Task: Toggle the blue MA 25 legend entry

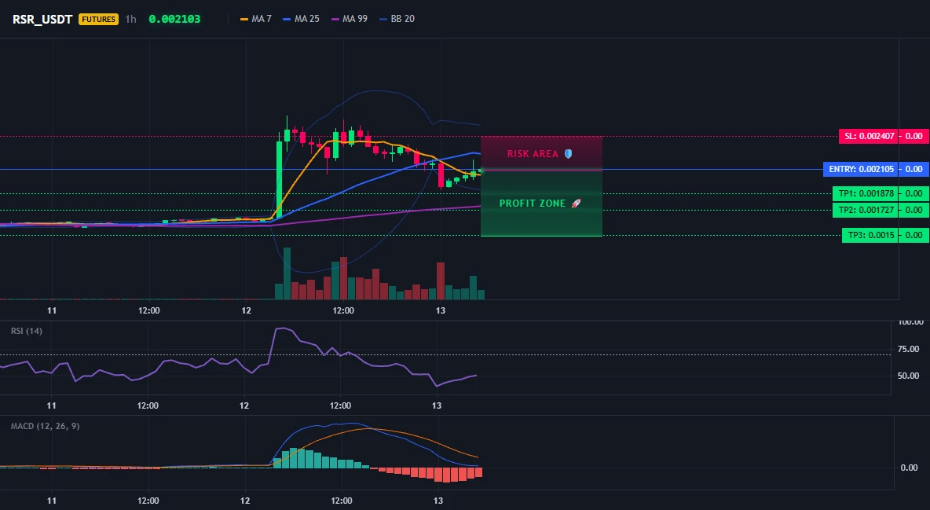Action: pos(302,19)
